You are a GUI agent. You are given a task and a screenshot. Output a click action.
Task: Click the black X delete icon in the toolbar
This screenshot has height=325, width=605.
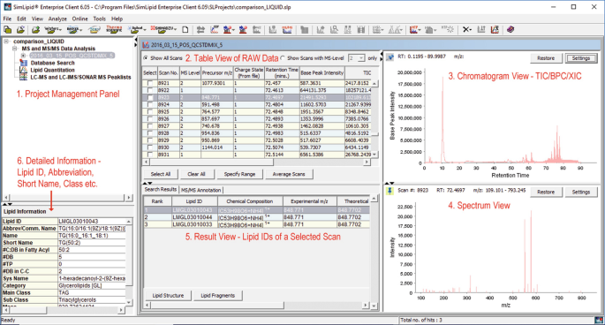(466, 30)
